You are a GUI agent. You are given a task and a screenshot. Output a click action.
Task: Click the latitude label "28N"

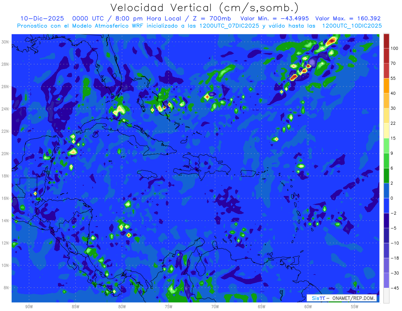click(x=6, y=64)
